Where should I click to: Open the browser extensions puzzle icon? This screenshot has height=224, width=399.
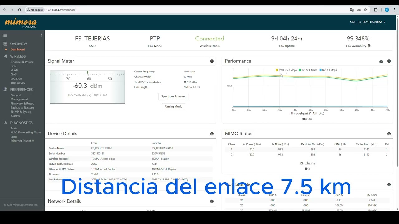click(x=376, y=10)
